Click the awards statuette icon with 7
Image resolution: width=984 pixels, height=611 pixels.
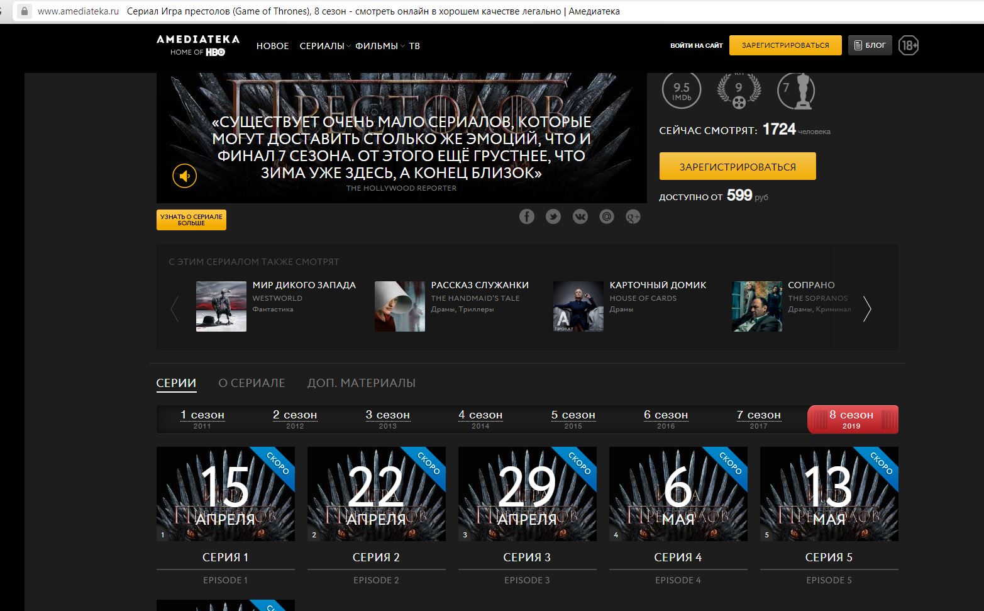(795, 91)
